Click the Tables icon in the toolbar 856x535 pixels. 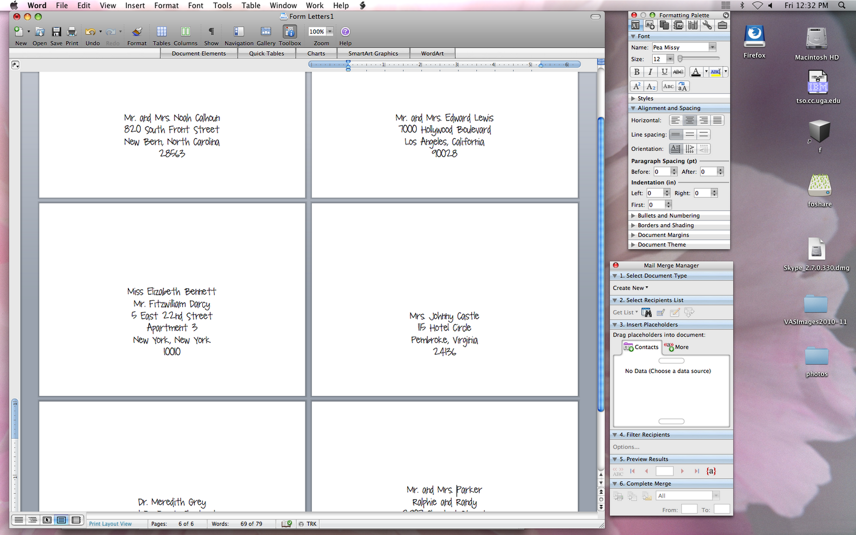pyautogui.click(x=161, y=33)
